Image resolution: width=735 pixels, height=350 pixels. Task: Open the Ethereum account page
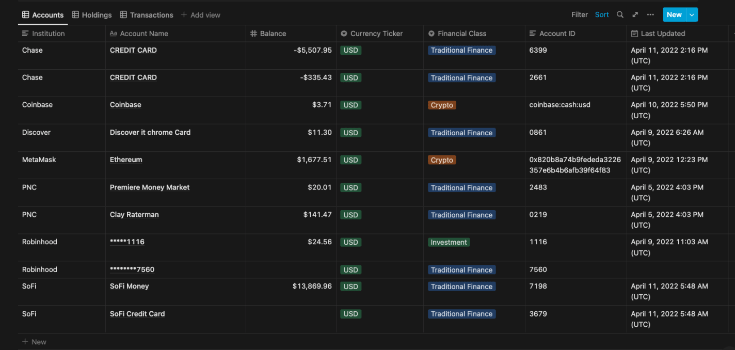(x=126, y=160)
